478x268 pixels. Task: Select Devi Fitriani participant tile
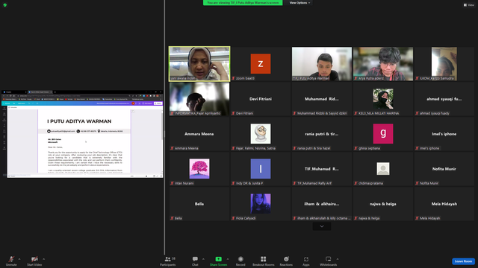pos(261,99)
